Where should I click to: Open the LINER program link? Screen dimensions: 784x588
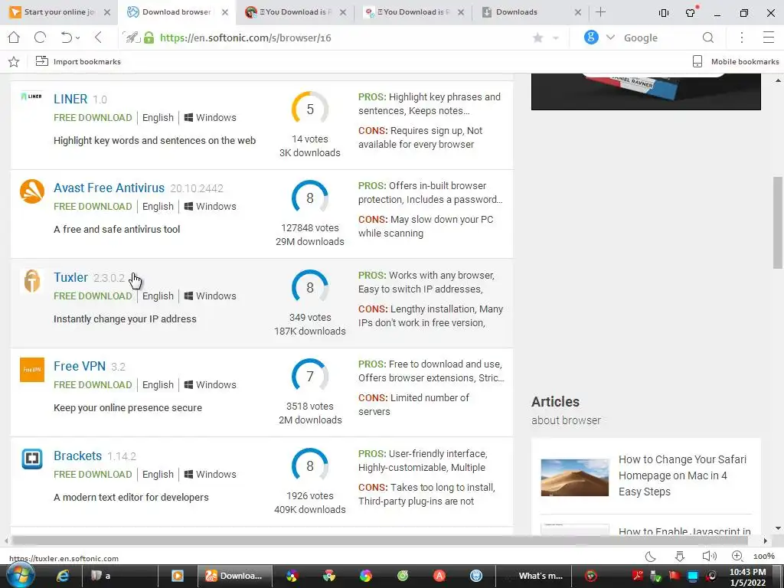tap(70, 99)
